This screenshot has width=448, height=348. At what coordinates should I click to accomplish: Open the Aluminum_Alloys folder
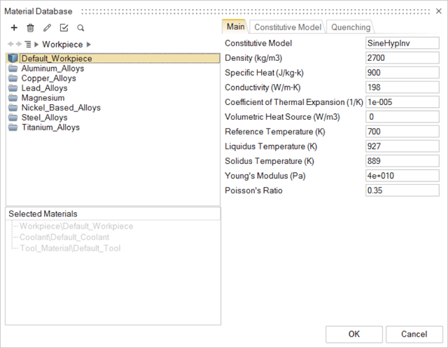(52, 69)
